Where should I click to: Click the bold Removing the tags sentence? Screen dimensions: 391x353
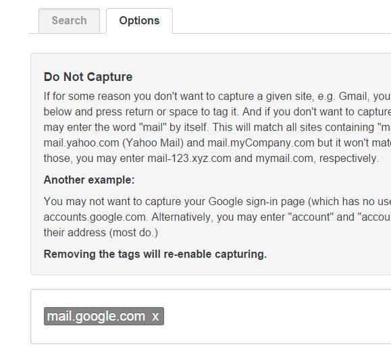pyautogui.click(x=155, y=254)
